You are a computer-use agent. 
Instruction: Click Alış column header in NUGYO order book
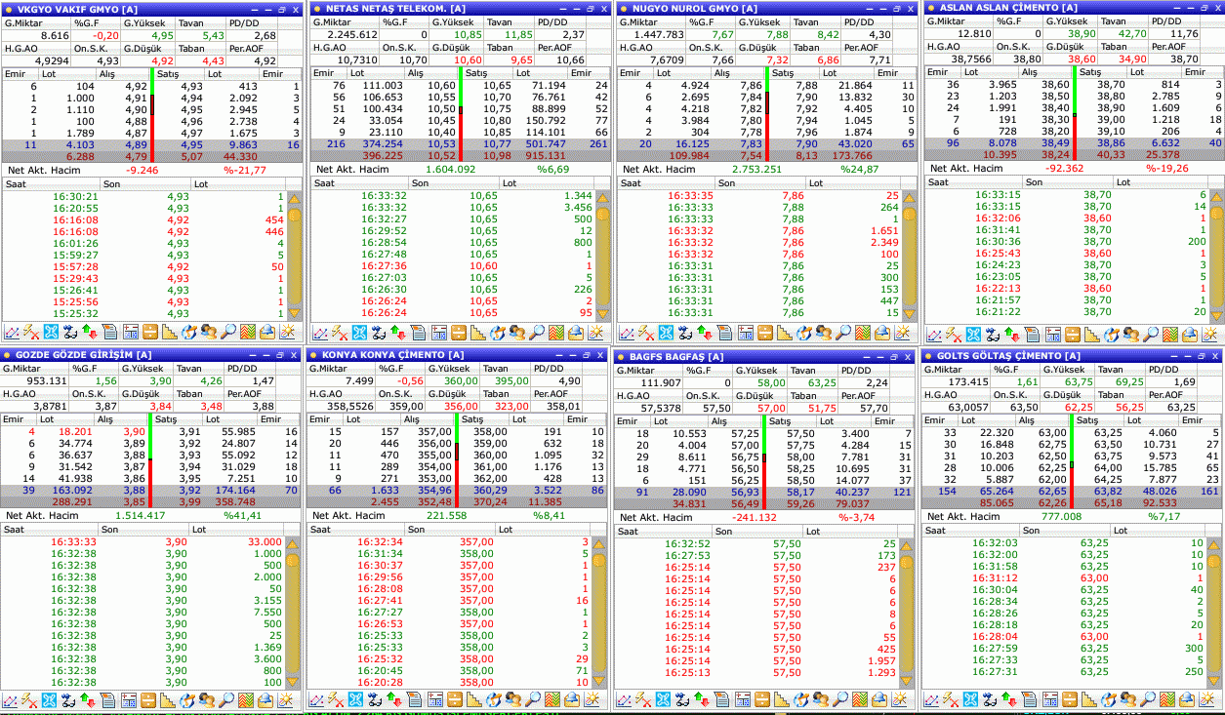722,73
